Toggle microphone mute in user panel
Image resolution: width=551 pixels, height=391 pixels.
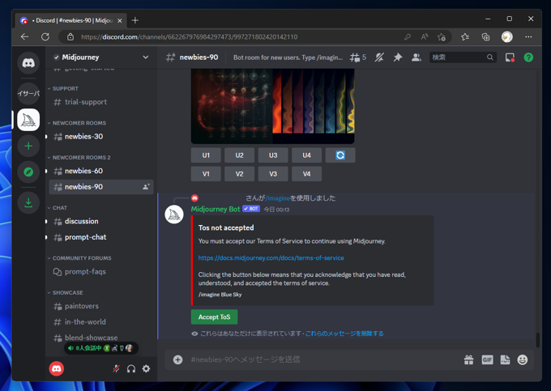coord(116,368)
